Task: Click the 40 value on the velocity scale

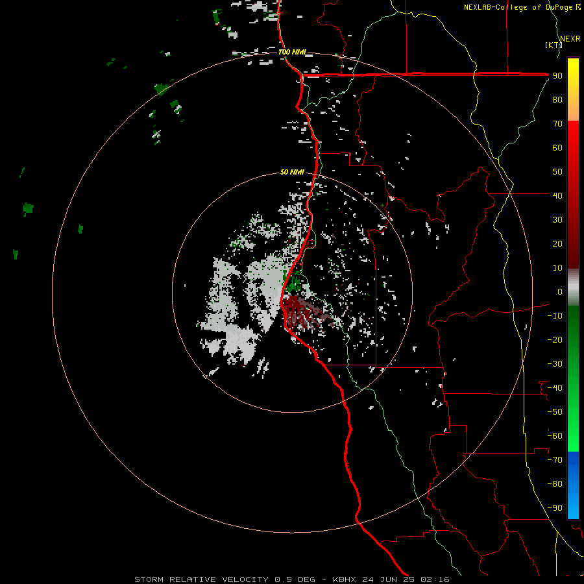Action: click(557, 195)
